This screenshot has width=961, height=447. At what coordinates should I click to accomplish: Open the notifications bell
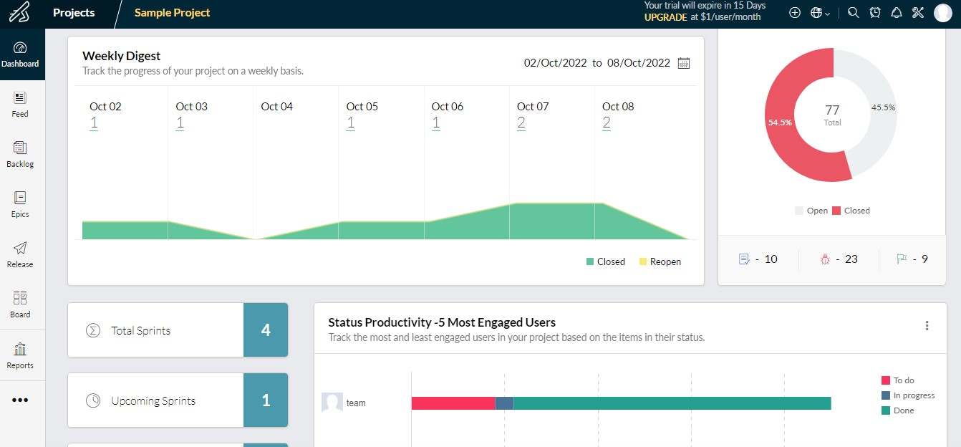(x=897, y=13)
